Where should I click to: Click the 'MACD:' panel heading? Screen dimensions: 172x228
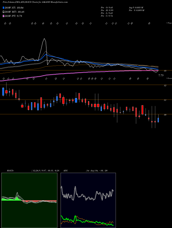click(x=10, y=171)
